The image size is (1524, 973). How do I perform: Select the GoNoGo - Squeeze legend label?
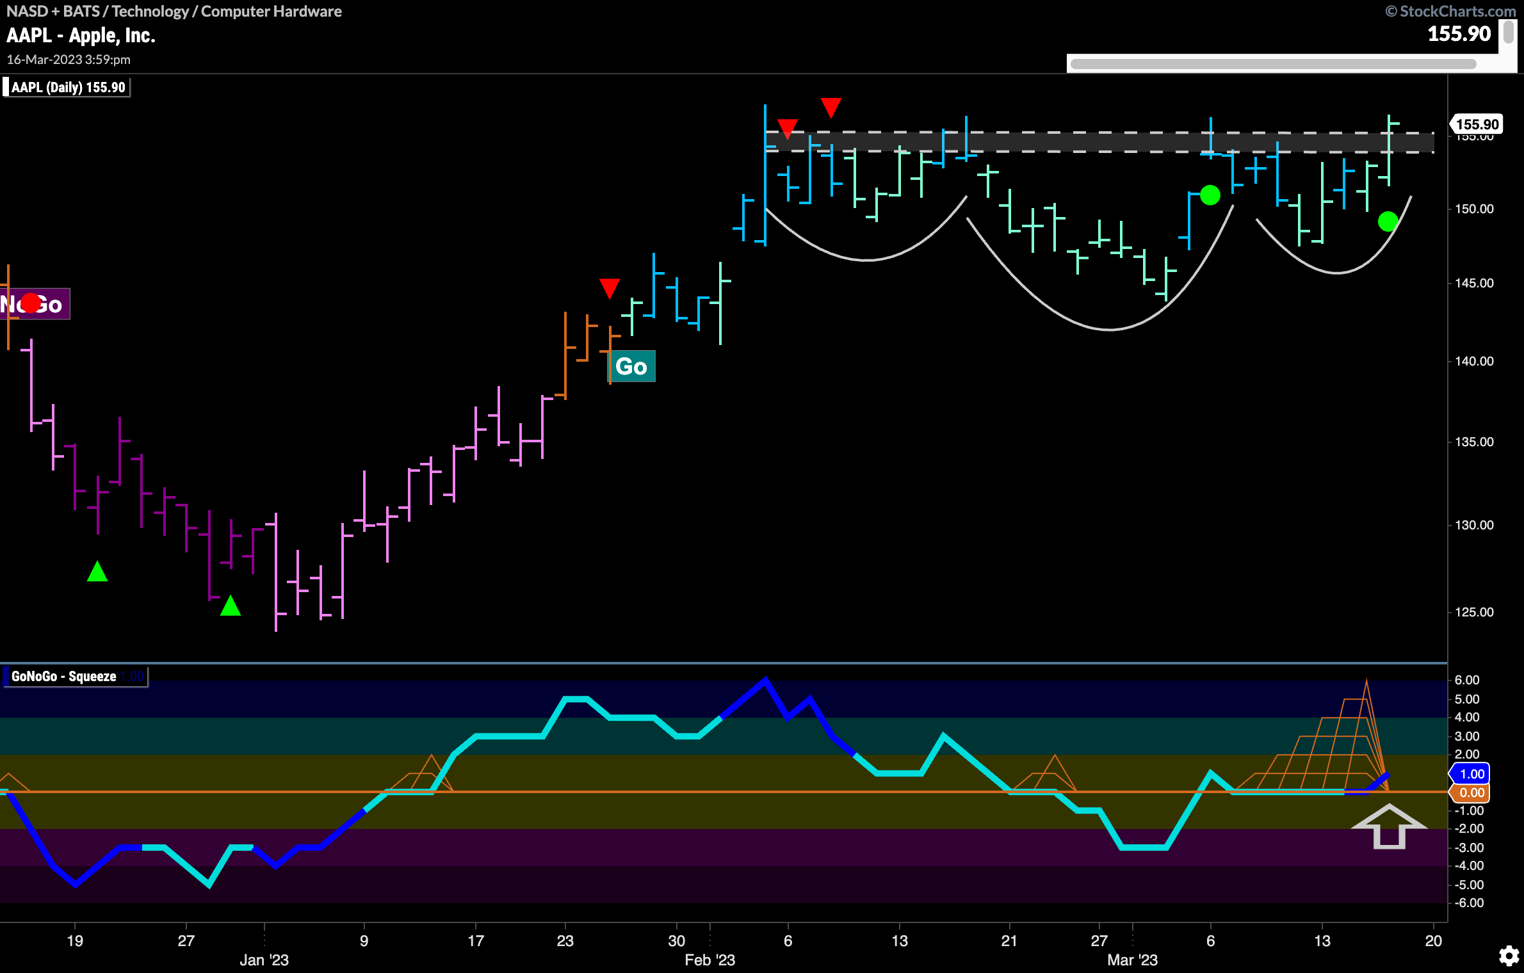point(76,677)
